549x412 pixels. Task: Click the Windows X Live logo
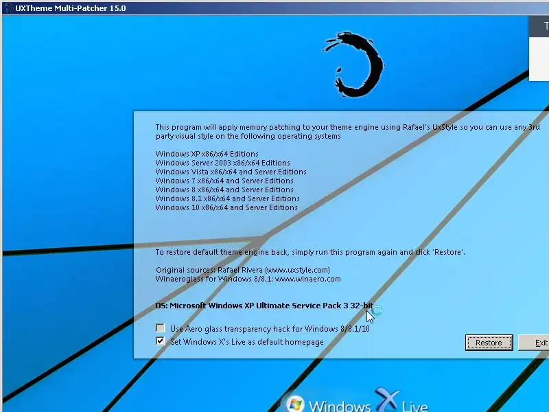point(357,400)
